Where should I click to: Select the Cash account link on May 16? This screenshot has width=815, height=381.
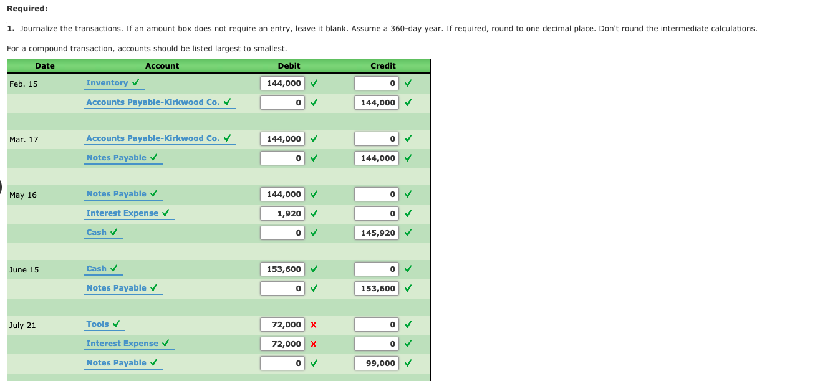98,232
